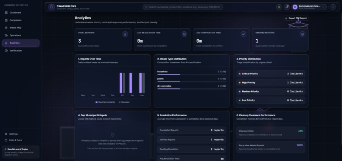342x161 pixels.
Task: Click the Avg Resolution Time 0m row
Action: point(191,158)
